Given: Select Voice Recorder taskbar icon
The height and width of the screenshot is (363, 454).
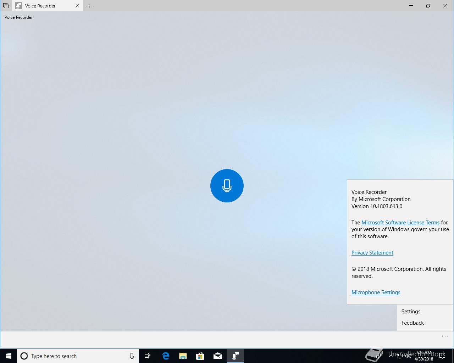Looking at the screenshot, I should 235,356.
